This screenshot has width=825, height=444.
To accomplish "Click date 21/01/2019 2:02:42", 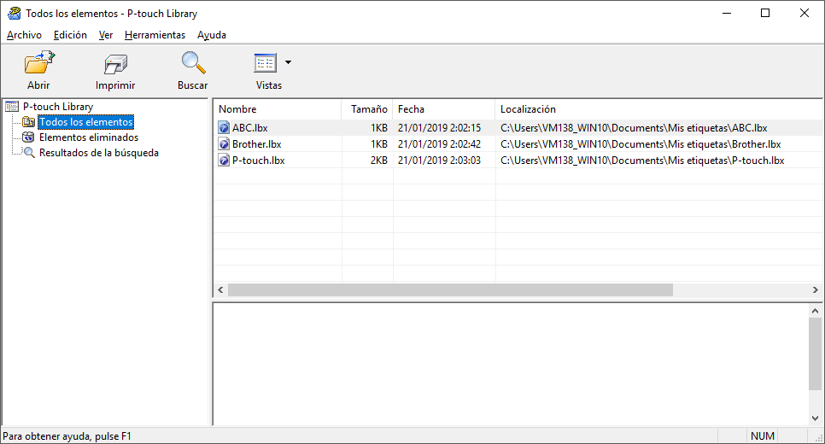I will tap(439, 144).
